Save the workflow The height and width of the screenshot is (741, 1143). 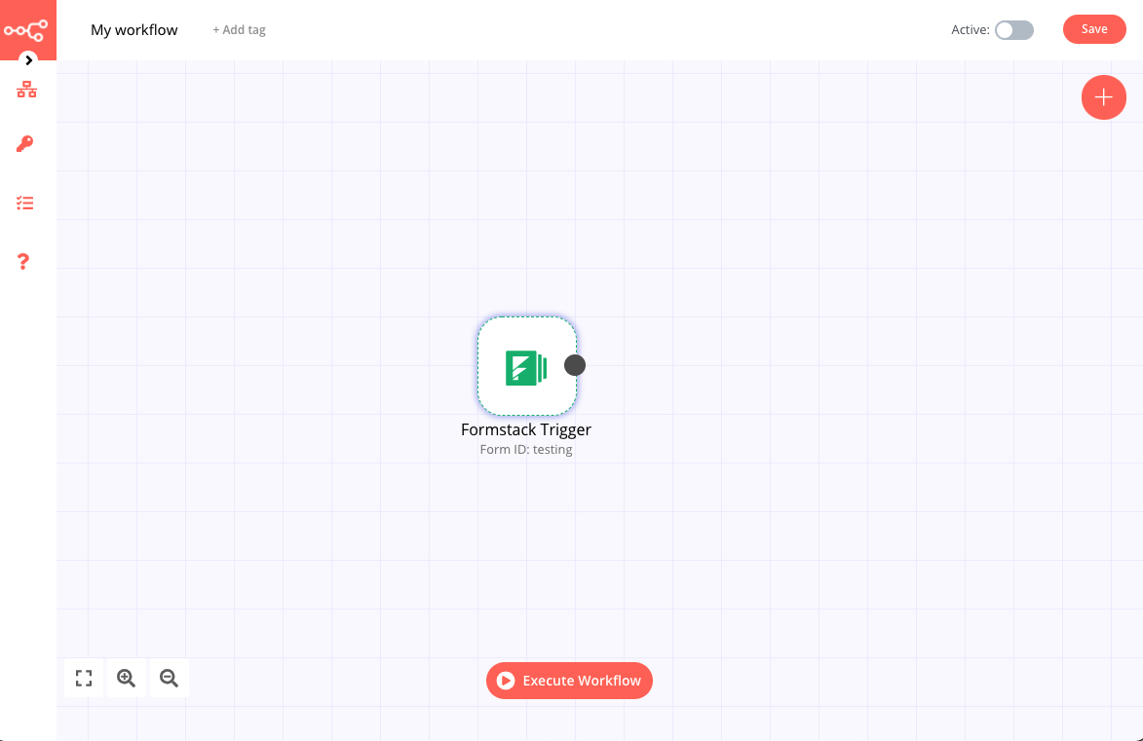tap(1093, 29)
